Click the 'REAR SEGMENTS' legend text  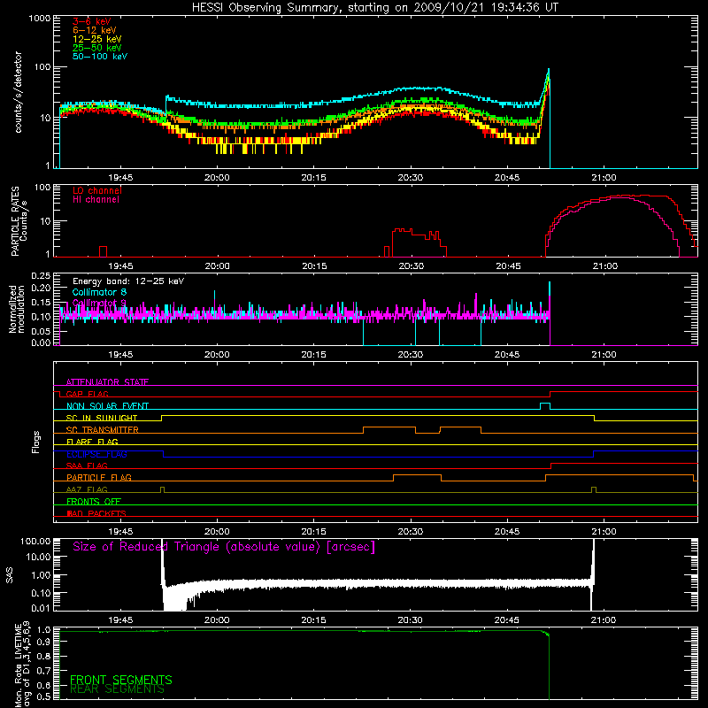pos(118,689)
